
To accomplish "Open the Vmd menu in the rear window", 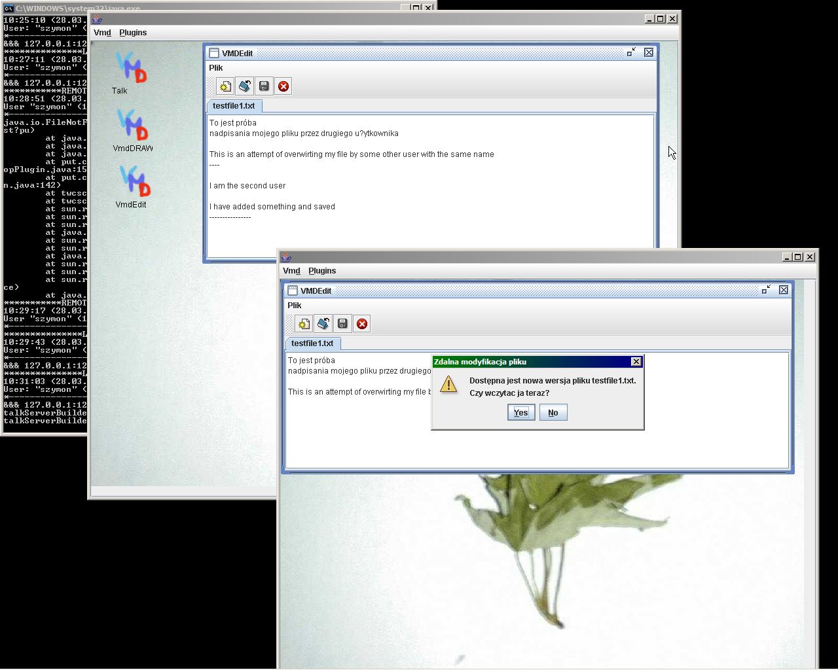I will pyautogui.click(x=102, y=32).
